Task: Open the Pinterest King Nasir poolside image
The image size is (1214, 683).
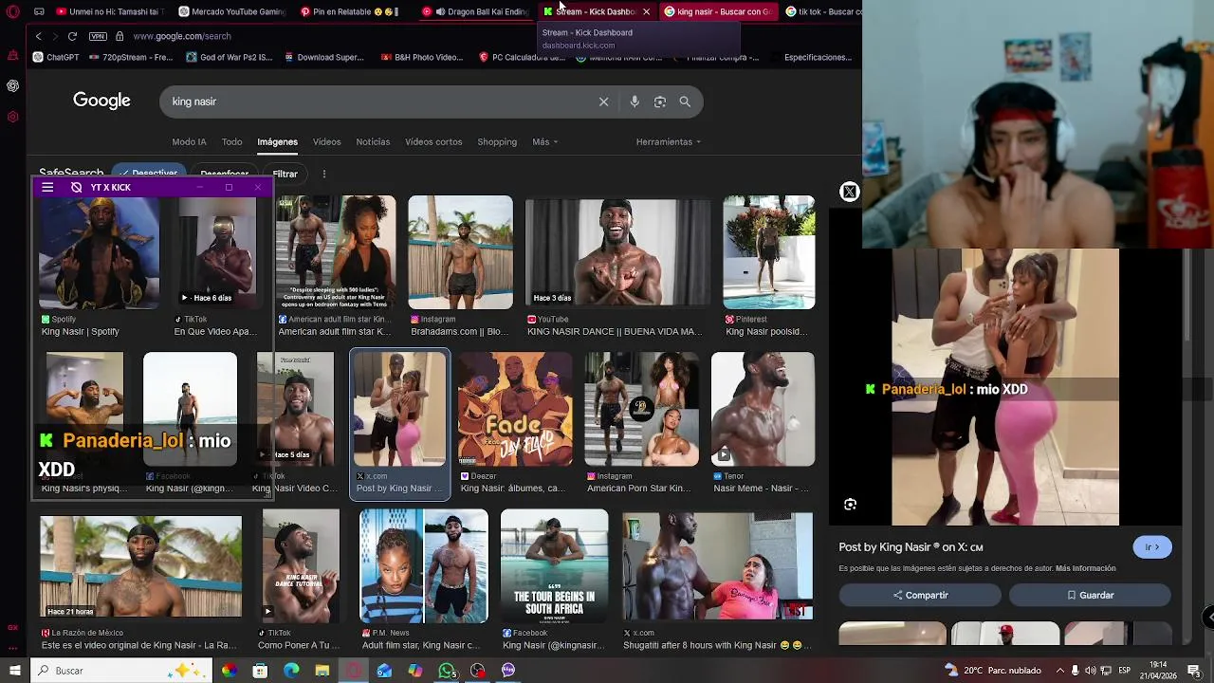Action: click(768, 252)
